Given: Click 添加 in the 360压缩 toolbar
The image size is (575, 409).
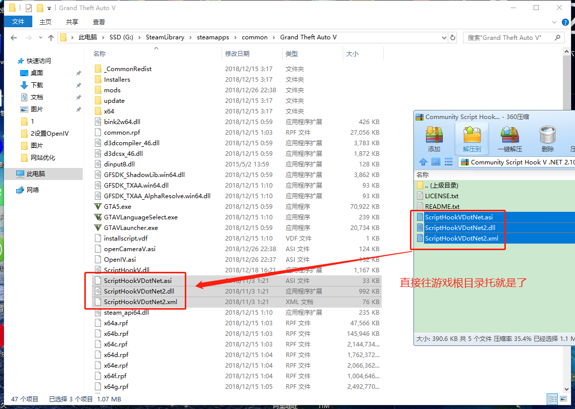Looking at the screenshot, I should click(x=434, y=139).
